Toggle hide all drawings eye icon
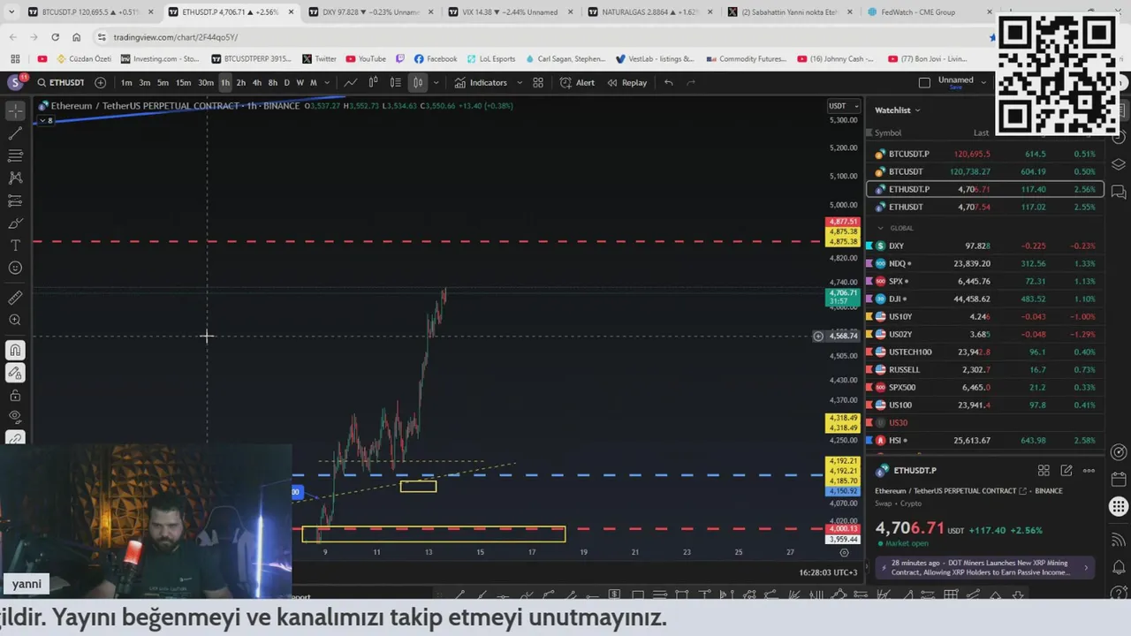 coord(15,416)
